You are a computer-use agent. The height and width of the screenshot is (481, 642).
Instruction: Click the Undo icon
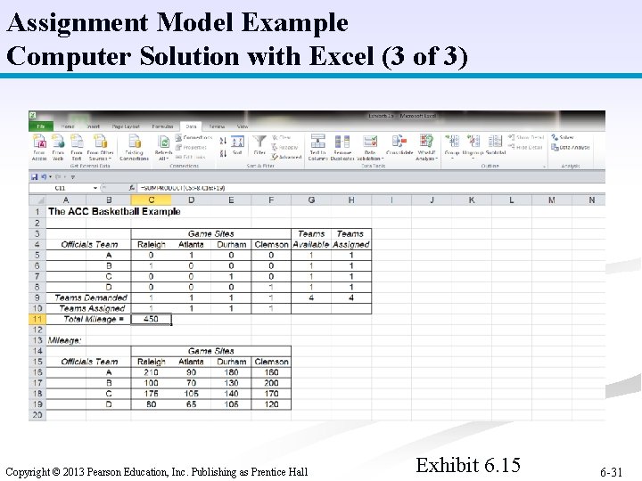[44, 177]
